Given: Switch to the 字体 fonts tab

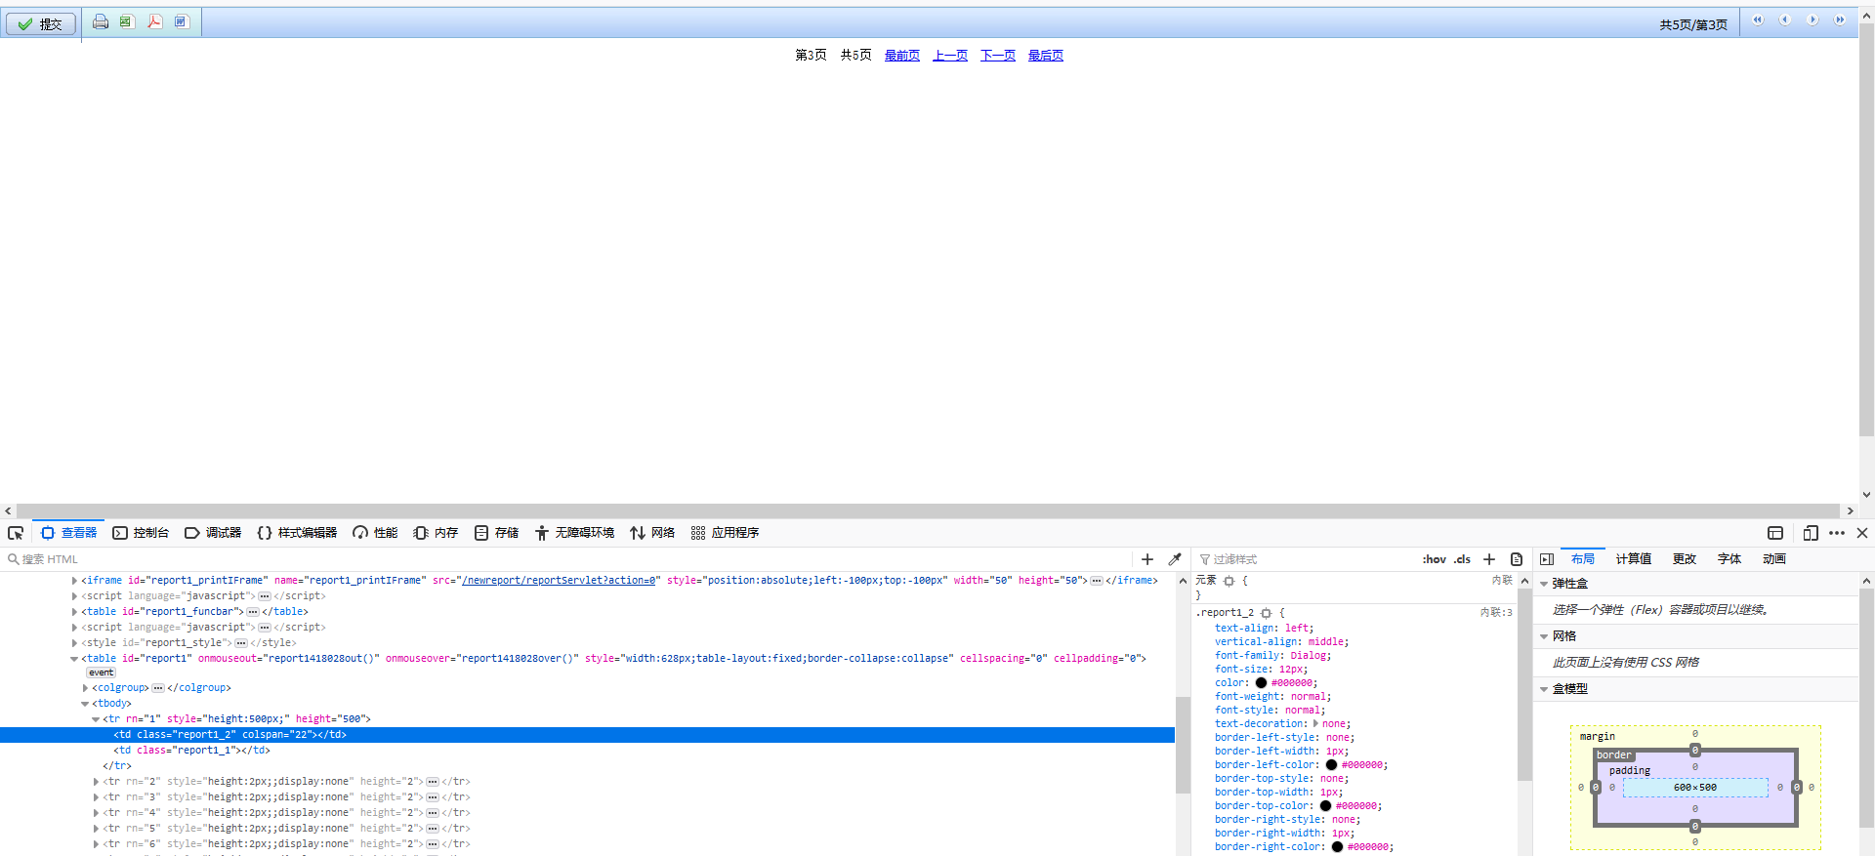Looking at the screenshot, I should click(x=1729, y=559).
